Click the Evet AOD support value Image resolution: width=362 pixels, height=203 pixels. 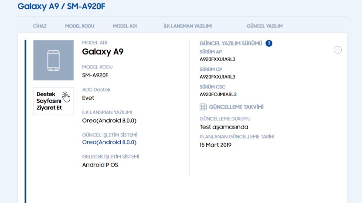88,98
